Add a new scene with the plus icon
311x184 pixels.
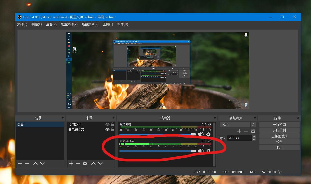20,163
